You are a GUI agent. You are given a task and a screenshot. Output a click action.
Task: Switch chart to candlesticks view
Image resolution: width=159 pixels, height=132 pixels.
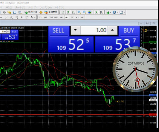(68, 12)
